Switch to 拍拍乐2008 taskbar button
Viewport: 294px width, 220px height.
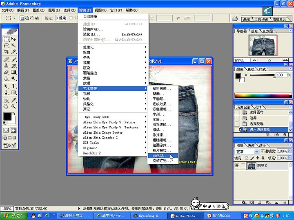point(222,216)
